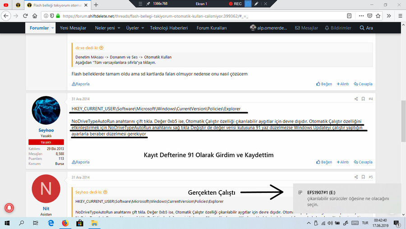Stop recording with the REC button

click(x=235, y=4)
